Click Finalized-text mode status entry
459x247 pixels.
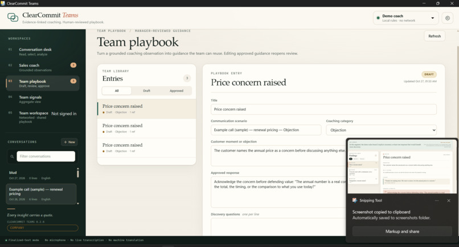coord(23,240)
